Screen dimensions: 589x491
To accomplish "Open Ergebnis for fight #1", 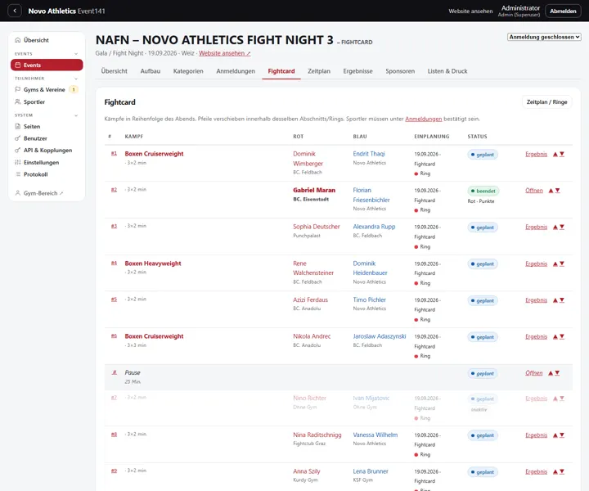I will click(536, 154).
